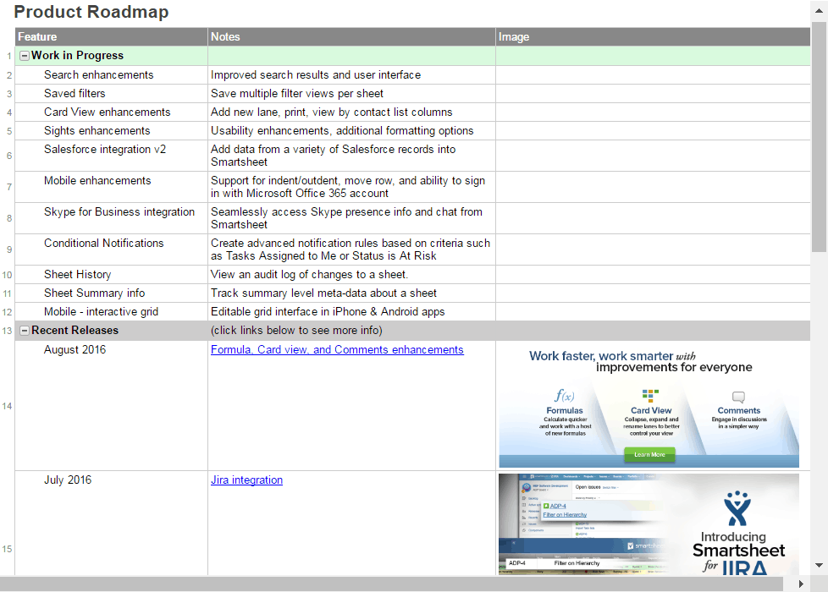Select note 'Save multiple filter views per sheet'
Image resolution: width=828 pixels, height=592 pixels.
tap(351, 93)
